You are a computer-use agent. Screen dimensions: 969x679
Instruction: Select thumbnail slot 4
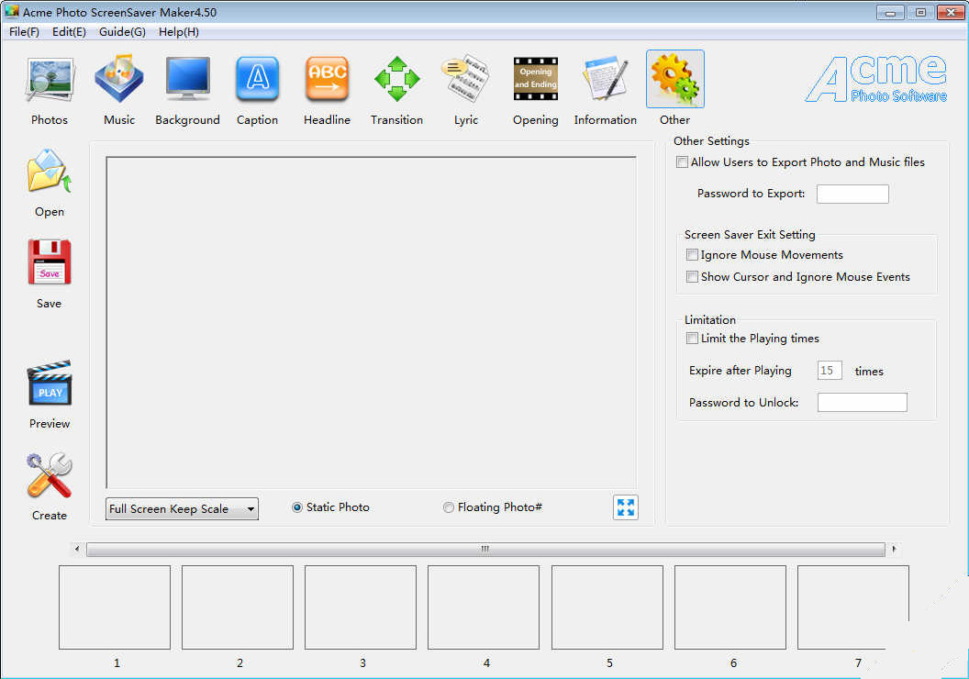(484, 607)
